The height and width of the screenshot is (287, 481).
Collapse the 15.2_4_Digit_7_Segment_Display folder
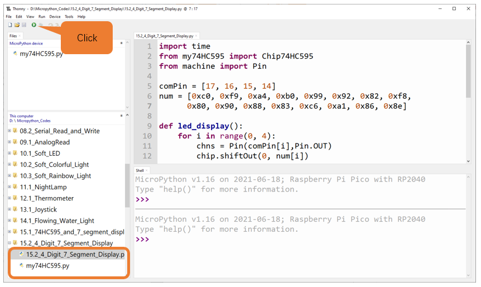[9, 243]
